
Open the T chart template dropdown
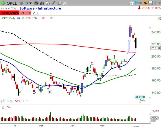pyautogui.click(x=36, y=3)
